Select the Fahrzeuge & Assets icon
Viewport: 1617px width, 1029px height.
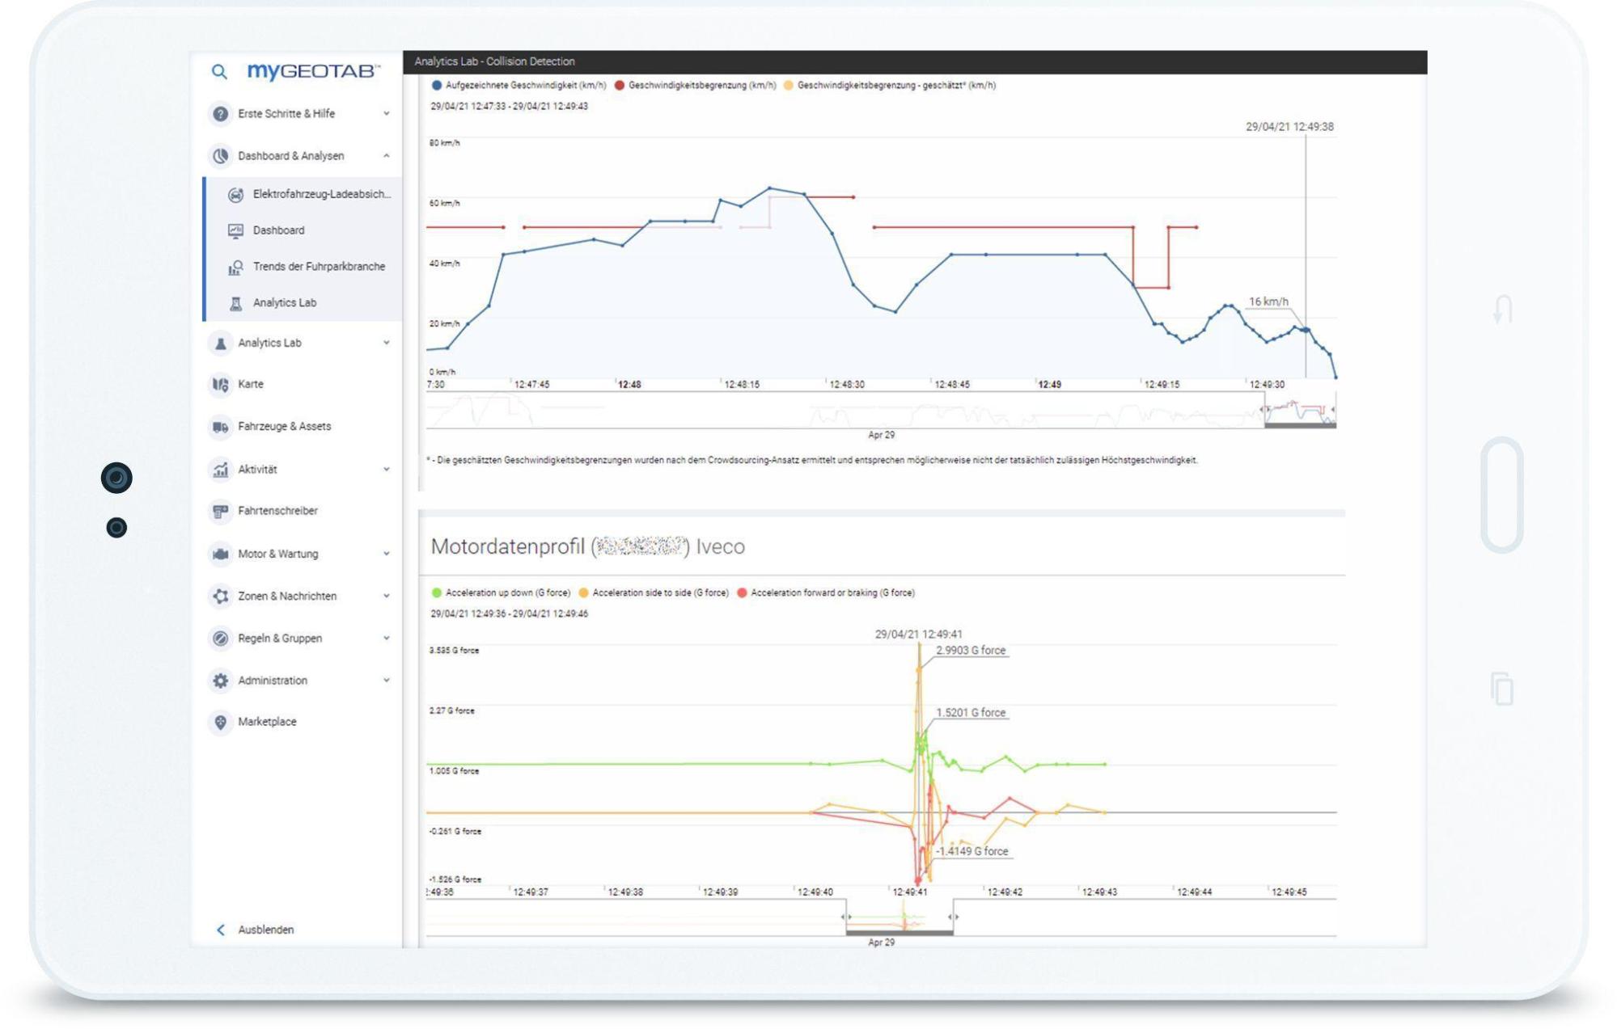[x=219, y=426]
